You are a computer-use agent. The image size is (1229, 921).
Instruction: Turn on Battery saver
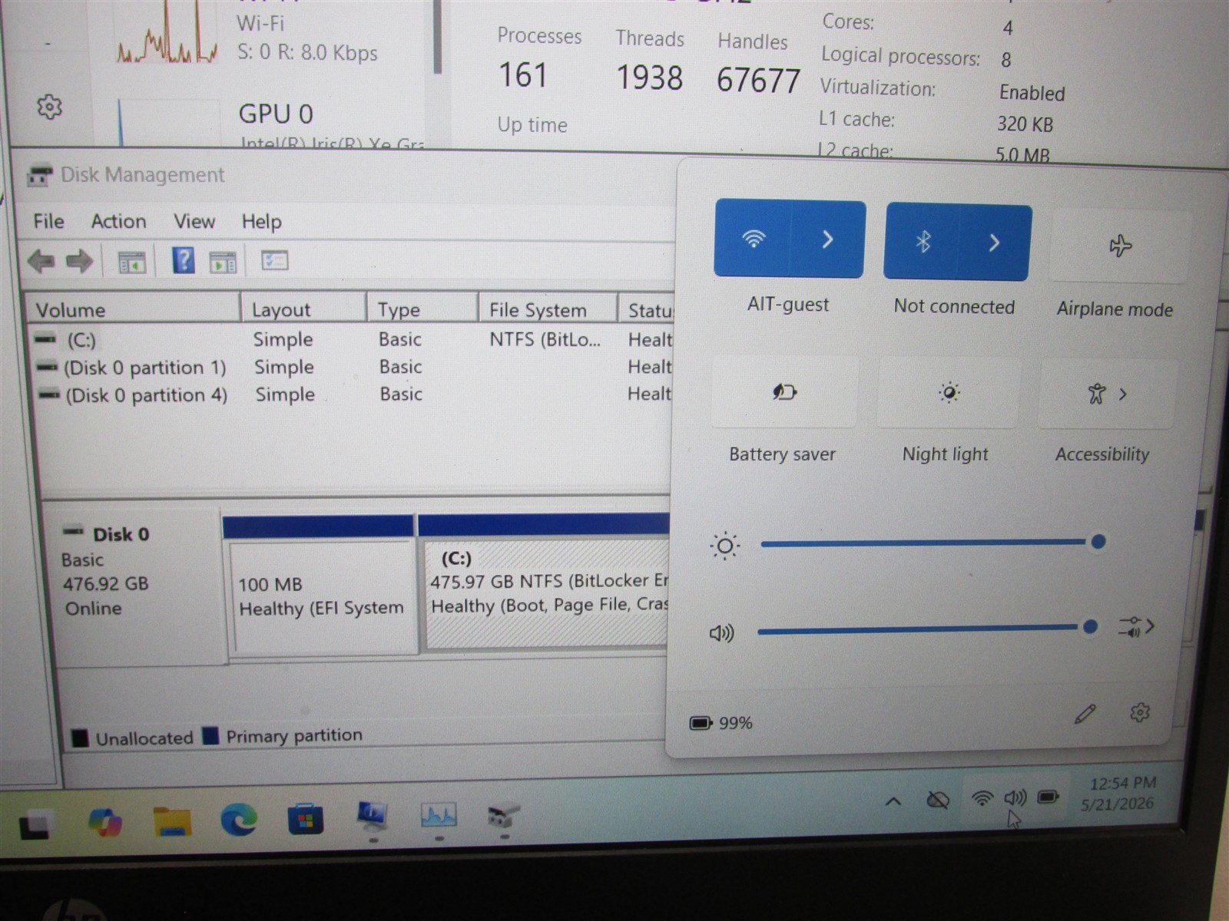click(x=784, y=392)
